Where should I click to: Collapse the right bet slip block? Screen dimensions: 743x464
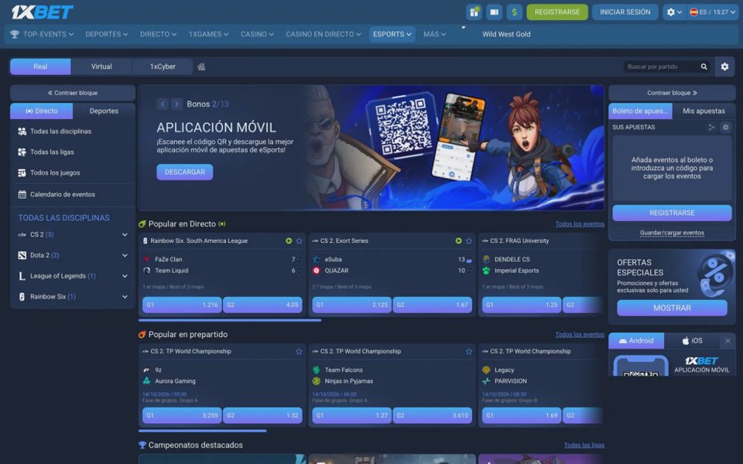(672, 93)
